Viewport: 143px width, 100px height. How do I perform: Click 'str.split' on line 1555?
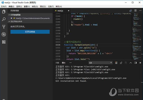[x=84, y=48]
